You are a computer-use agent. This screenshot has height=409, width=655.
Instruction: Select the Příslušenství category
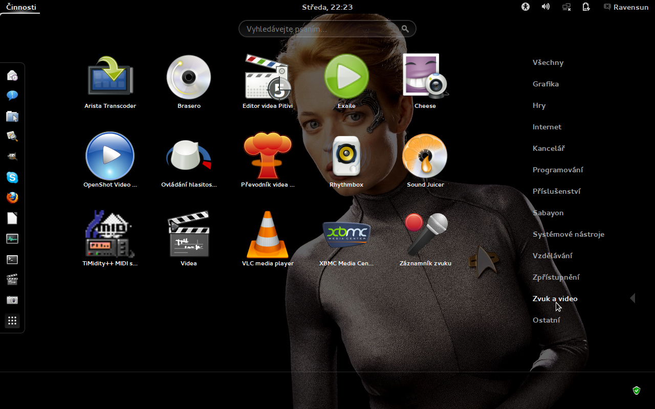[x=557, y=191]
